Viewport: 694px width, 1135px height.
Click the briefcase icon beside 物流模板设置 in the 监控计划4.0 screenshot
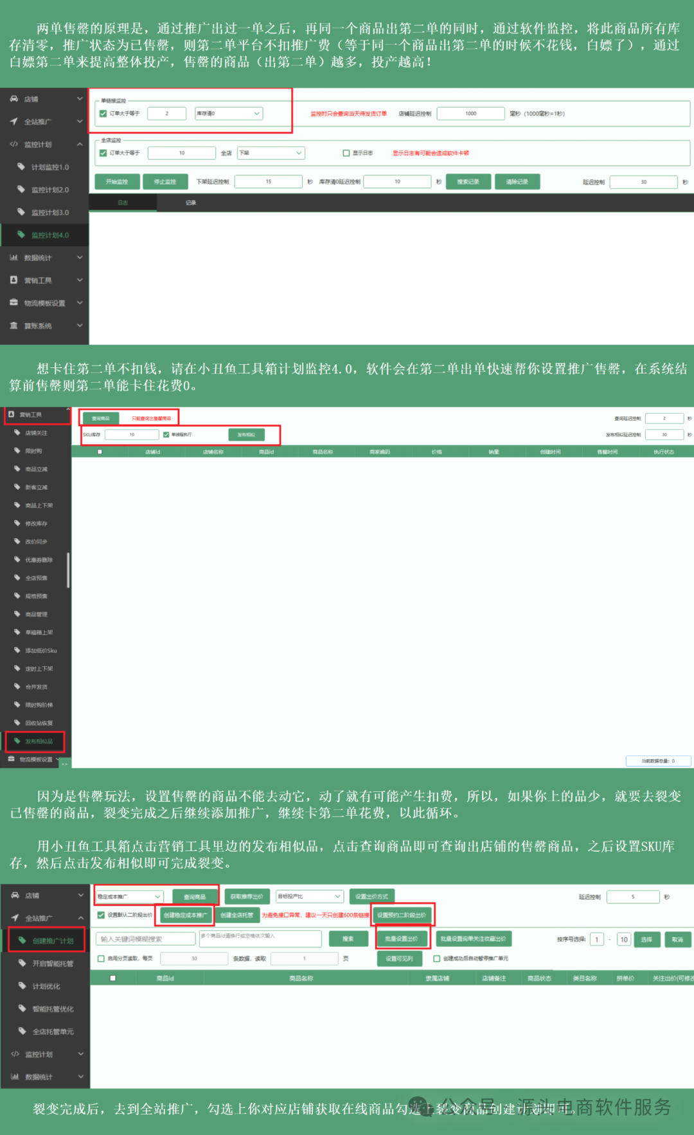pos(13,303)
